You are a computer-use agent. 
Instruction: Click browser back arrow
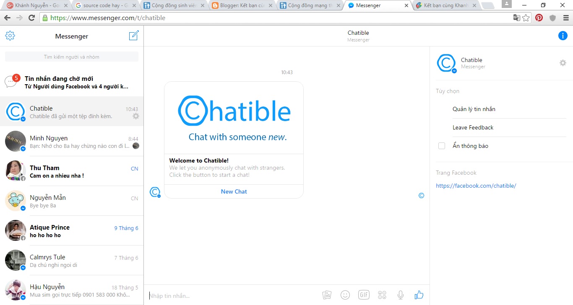click(x=7, y=18)
